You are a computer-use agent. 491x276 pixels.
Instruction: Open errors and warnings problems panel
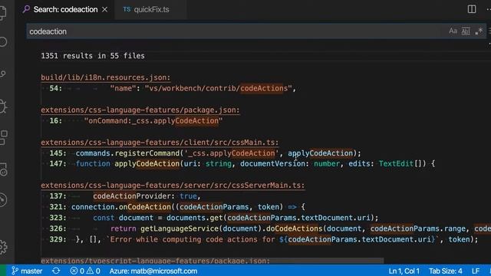(x=85, y=271)
